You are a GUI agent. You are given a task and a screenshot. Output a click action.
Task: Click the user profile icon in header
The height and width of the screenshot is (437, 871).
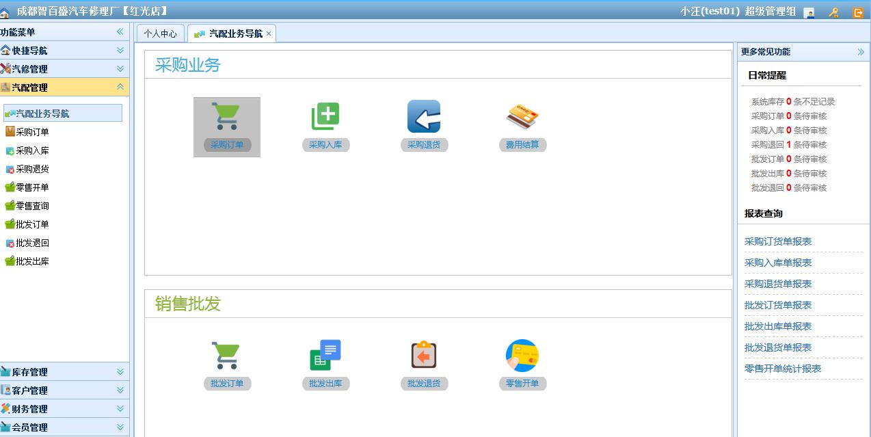[809, 12]
